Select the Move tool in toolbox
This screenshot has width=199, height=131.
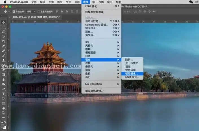3,22
